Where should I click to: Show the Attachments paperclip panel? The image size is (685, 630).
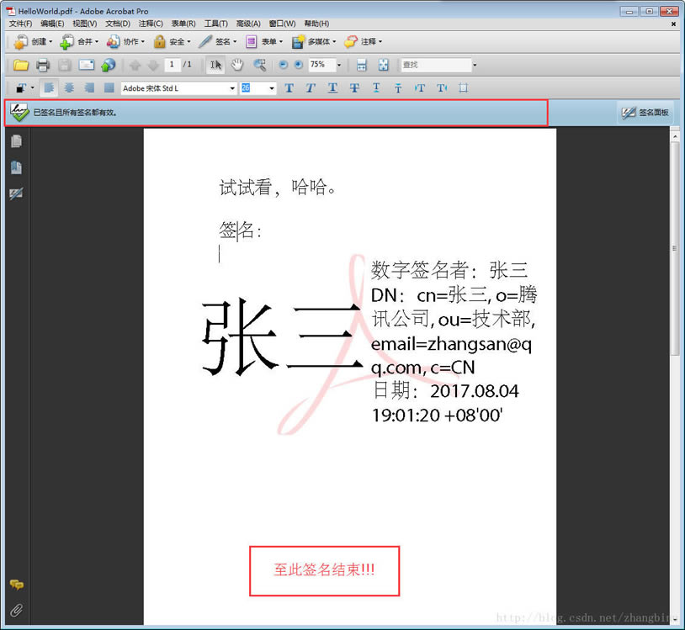point(17,610)
